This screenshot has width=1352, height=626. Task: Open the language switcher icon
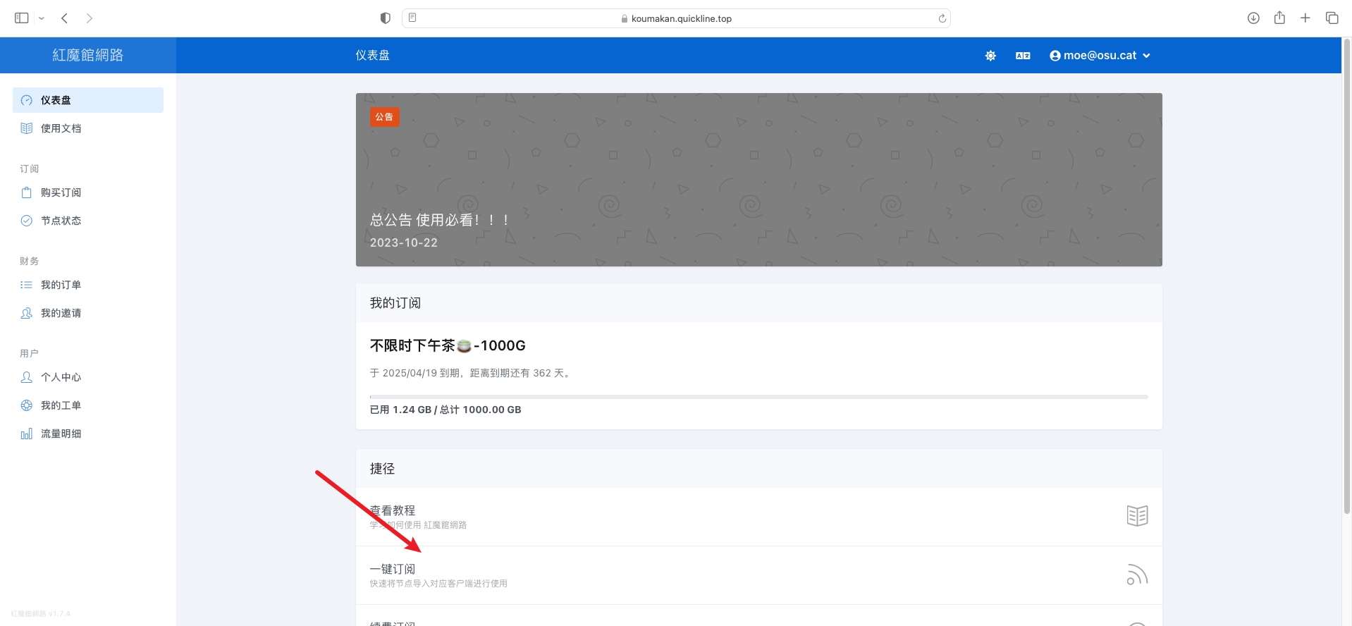click(x=1023, y=56)
